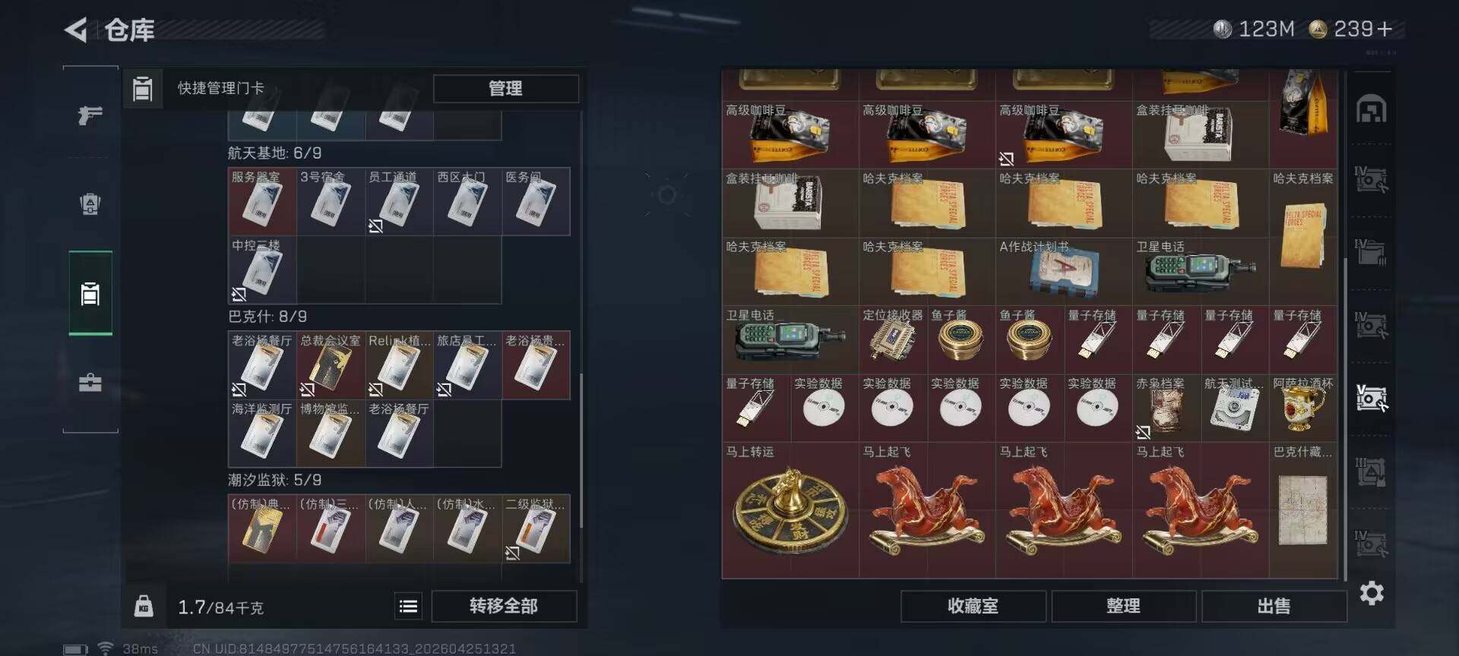The width and height of the screenshot is (1459, 656).
Task: Click the 管理 button for keycards
Action: click(x=505, y=88)
